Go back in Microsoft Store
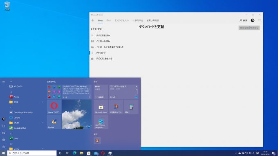 (93, 20)
